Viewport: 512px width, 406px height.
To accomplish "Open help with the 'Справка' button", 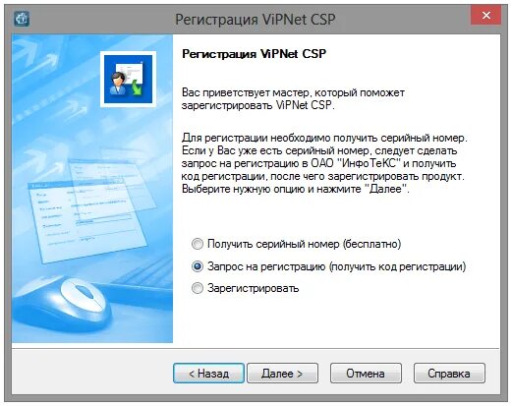I will point(449,373).
